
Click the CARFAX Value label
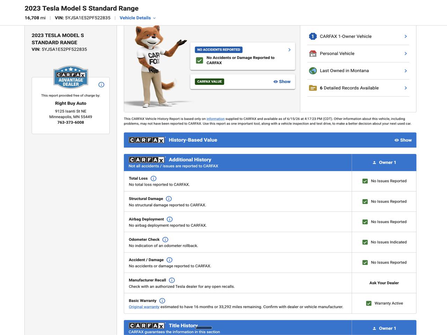(x=210, y=82)
